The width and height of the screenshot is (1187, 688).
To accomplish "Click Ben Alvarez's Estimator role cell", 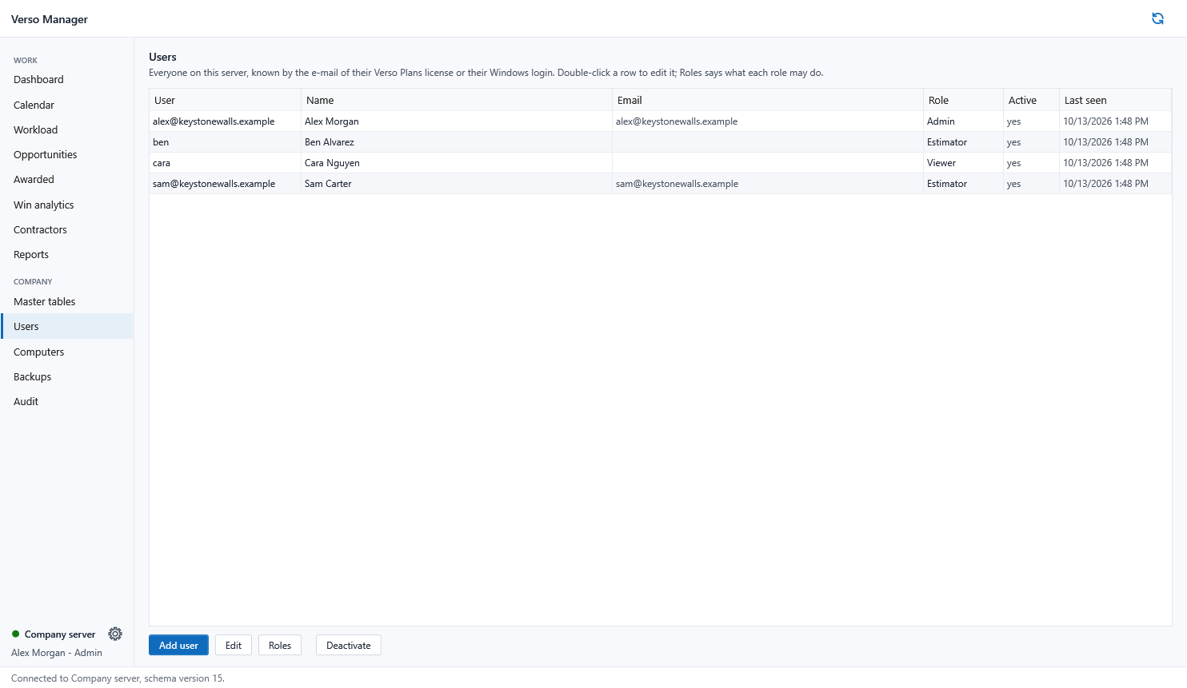I will 963,142.
